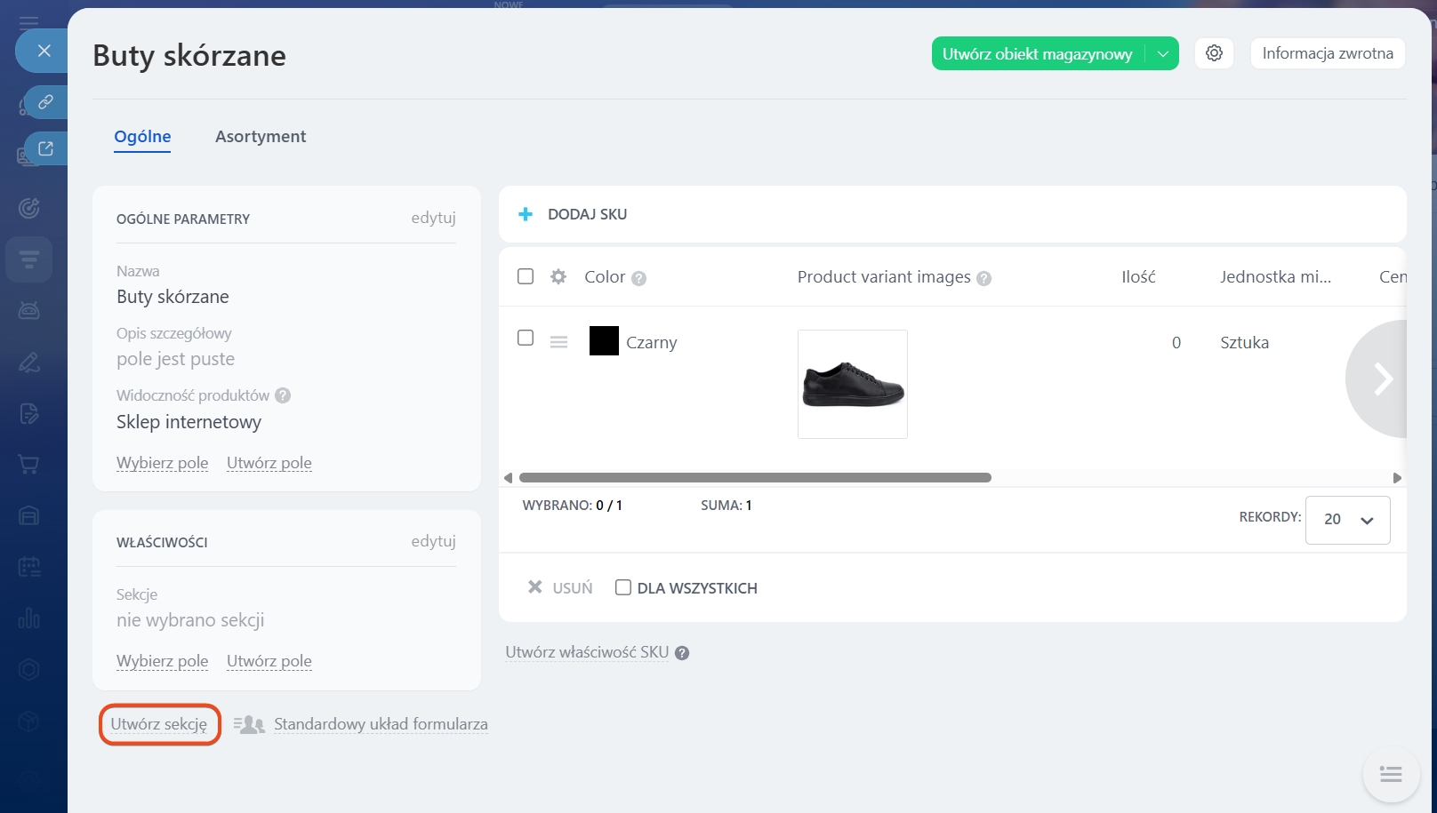1437x813 pixels.
Task: Enable the Dla wszystkich checkbox
Action: click(623, 587)
